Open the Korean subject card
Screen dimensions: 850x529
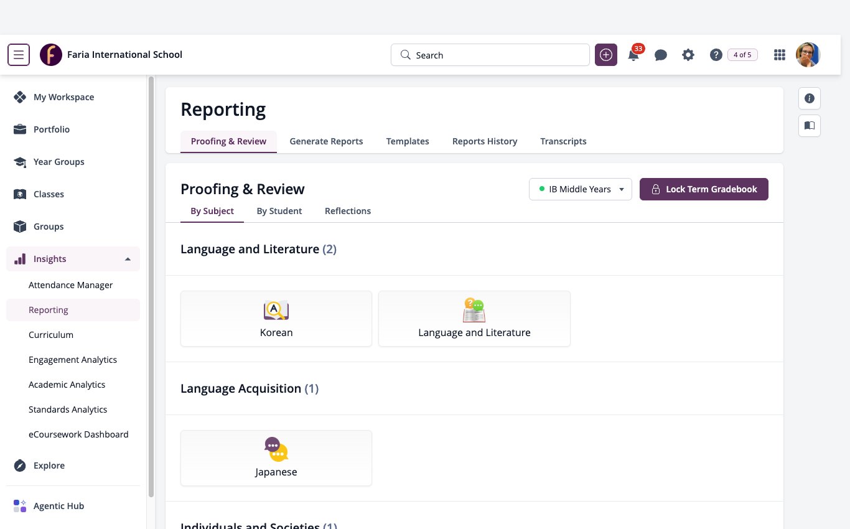click(x=276, y=319)
